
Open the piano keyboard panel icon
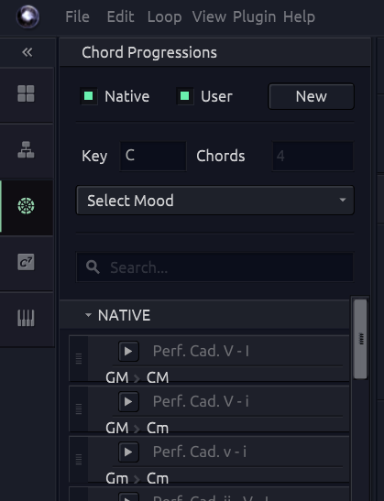coord(26,318)
